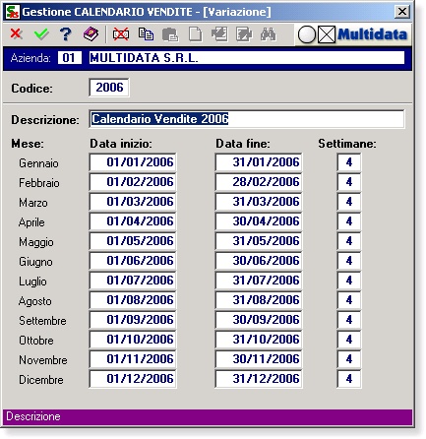
Task: Click the white circle icon beside Multidata
Action: tap(307, 34)
